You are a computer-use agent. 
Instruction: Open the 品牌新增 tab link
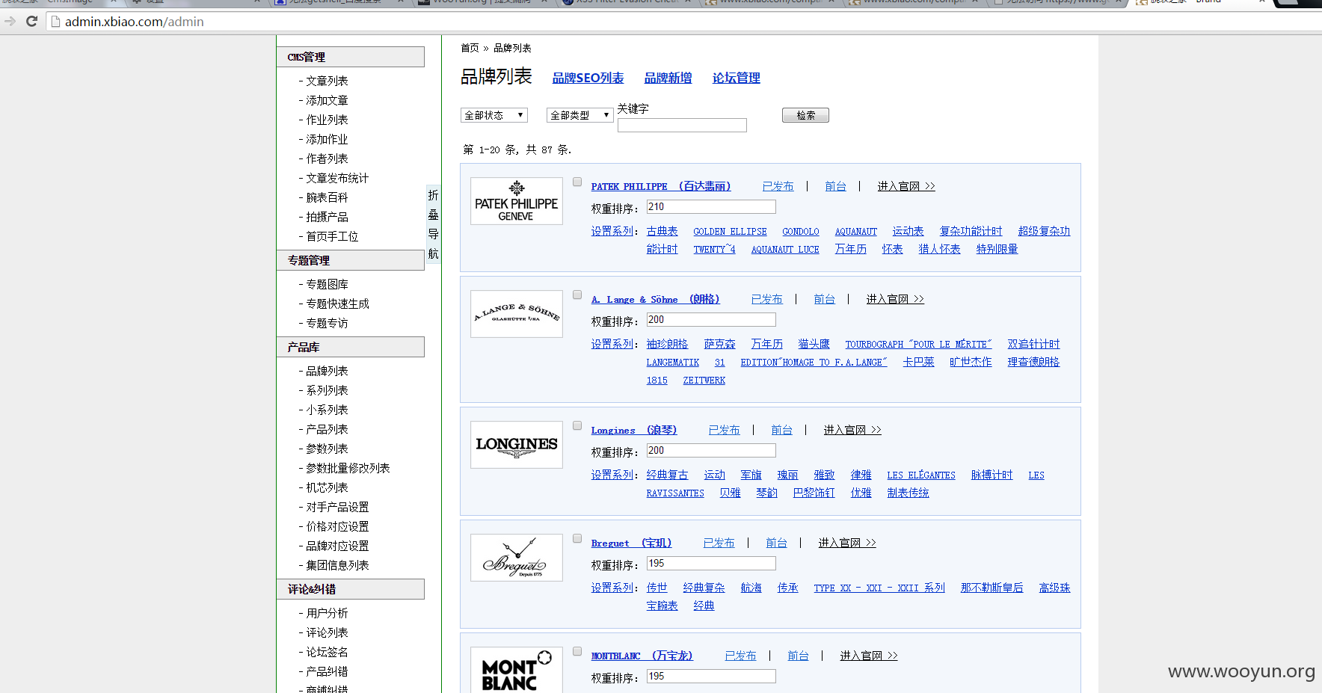point(668,78)
